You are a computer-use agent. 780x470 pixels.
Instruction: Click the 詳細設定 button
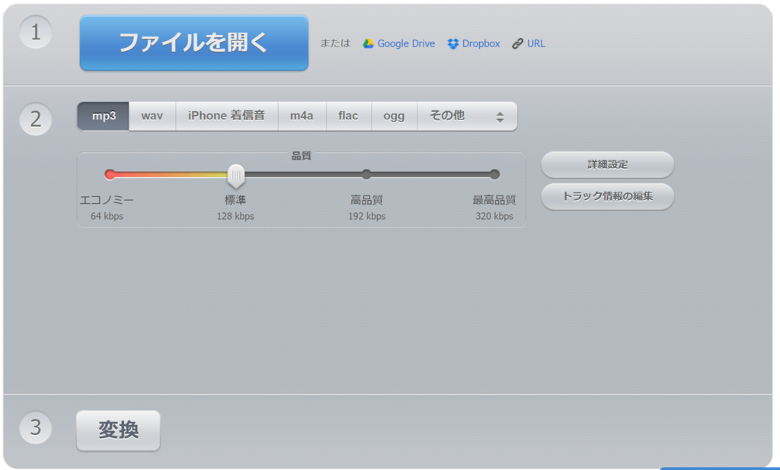[x=607, y=164]
